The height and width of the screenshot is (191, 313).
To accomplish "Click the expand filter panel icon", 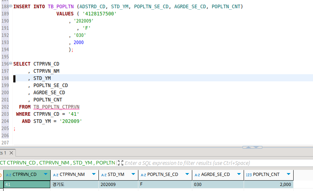I will 120,163.
